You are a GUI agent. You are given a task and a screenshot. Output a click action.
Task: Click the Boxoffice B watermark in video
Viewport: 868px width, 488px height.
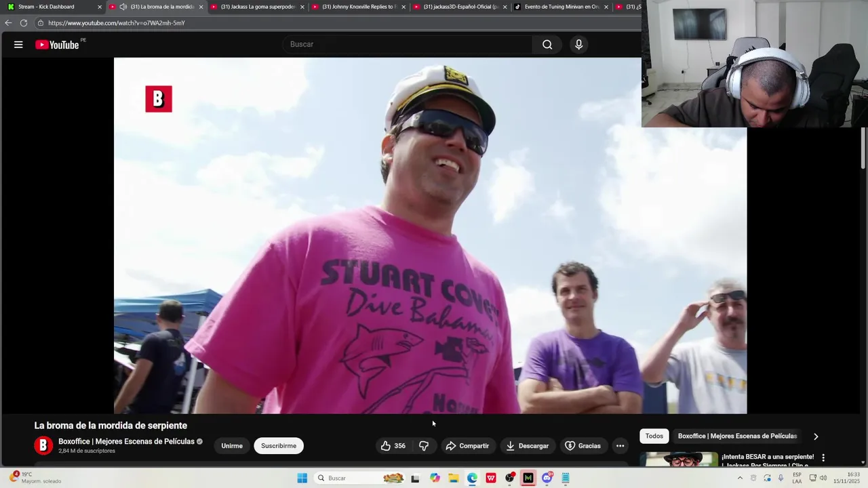[159, 99]
